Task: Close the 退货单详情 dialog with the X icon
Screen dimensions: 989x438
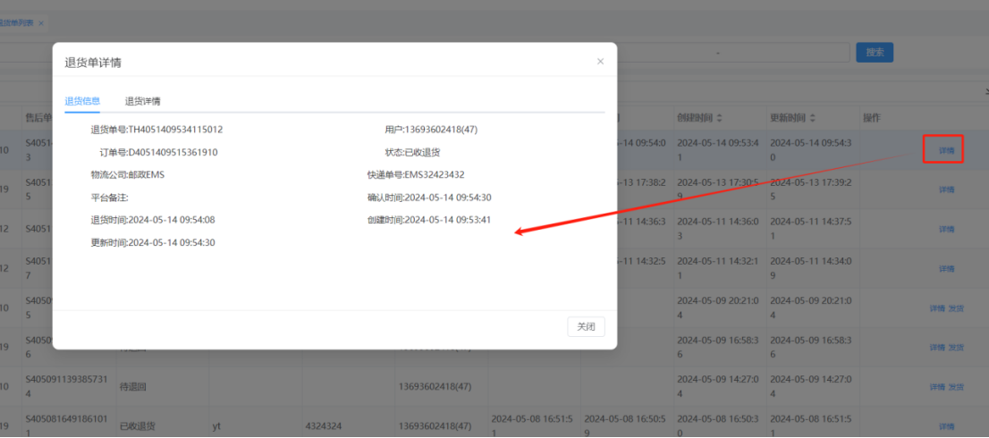Action: (x=601, y=61)
